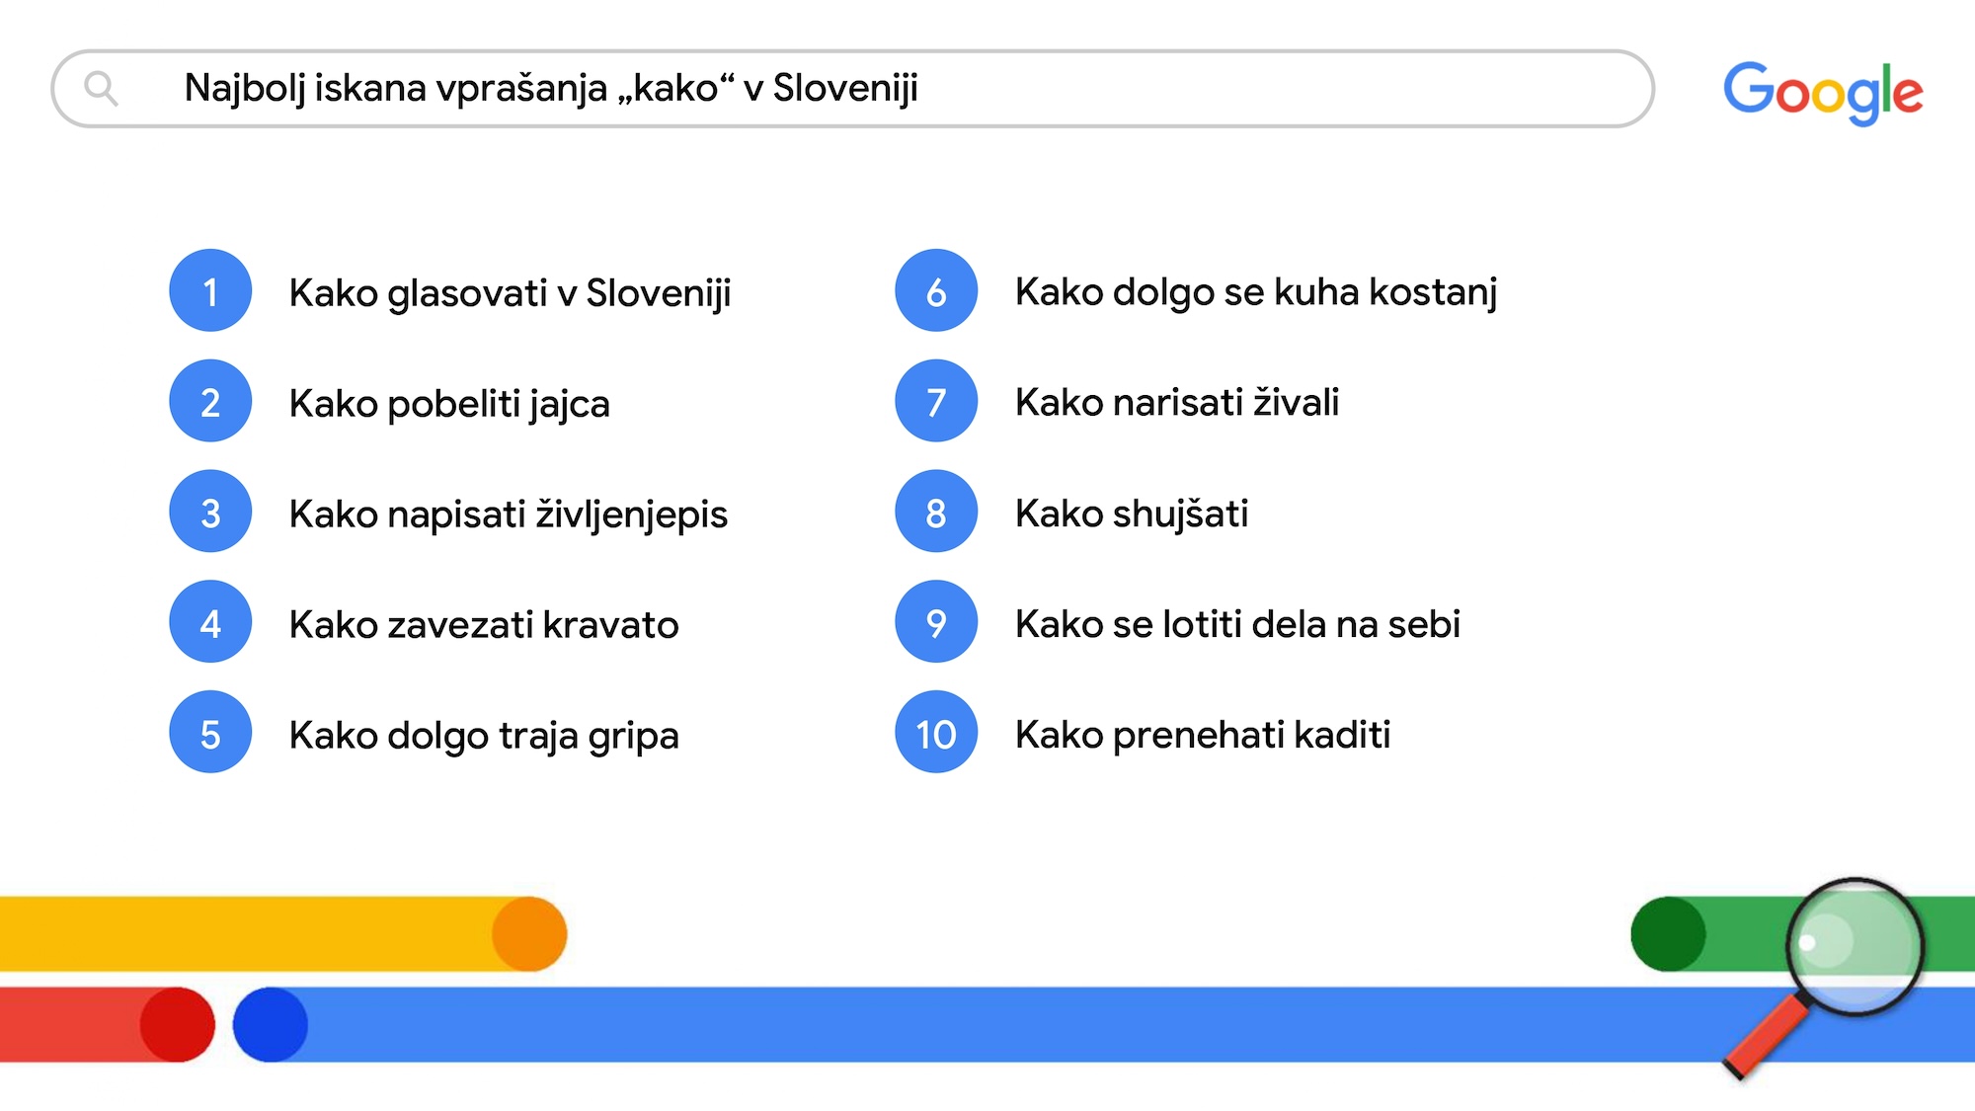
Task: Click the blue number 10 circle
Action: pyautogui.click(x=936, y=733)
